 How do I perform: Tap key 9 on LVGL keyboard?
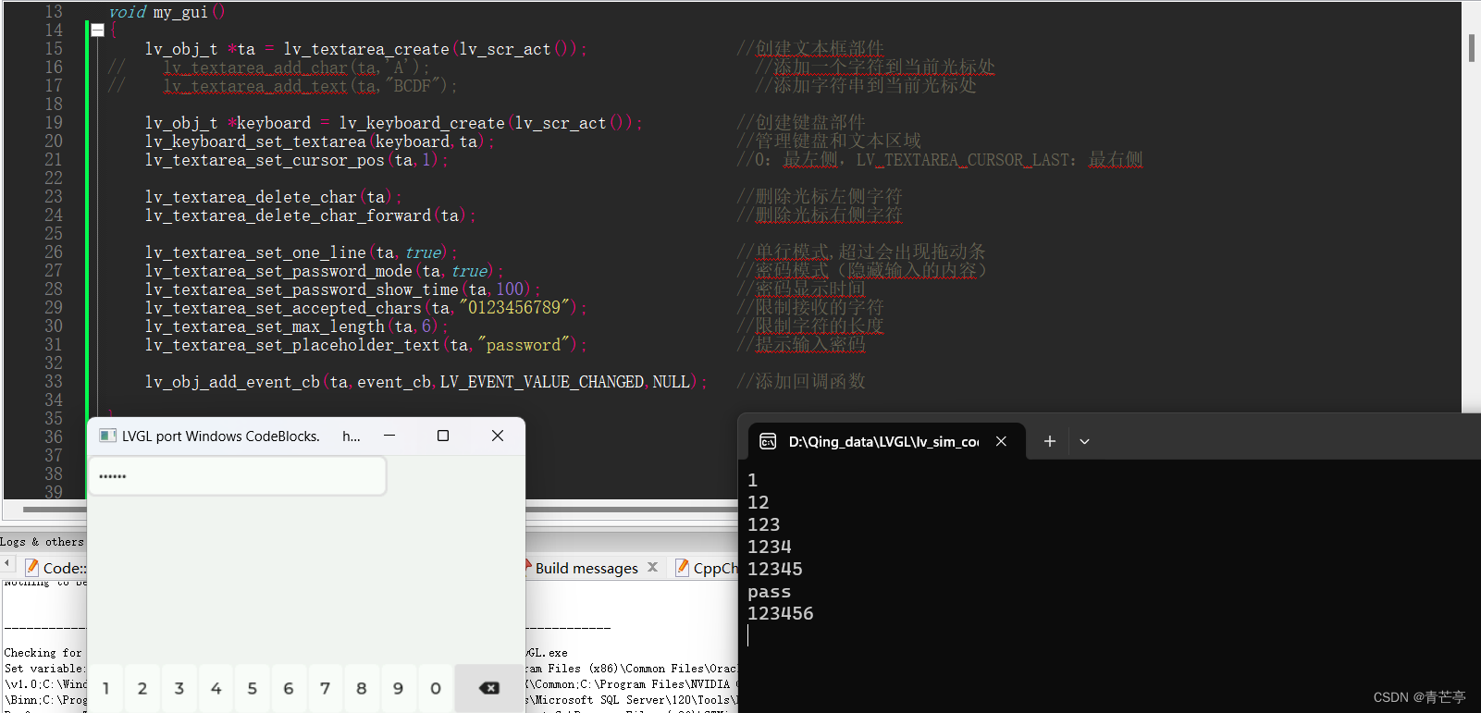398,688
